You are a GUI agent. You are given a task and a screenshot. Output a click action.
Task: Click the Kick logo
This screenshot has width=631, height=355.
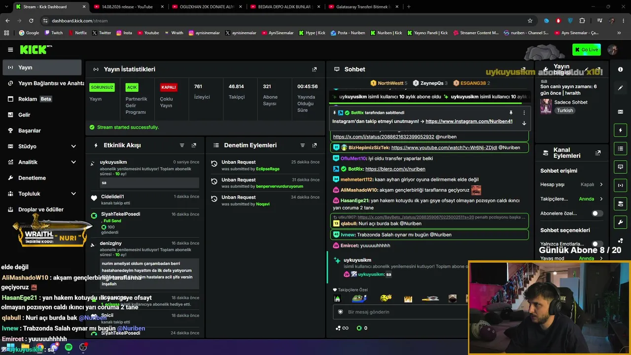pos(35,49)
